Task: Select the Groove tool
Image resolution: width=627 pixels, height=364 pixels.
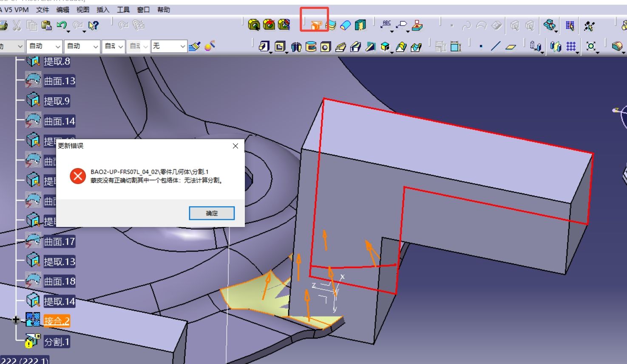Action: (x=311, y=47)
